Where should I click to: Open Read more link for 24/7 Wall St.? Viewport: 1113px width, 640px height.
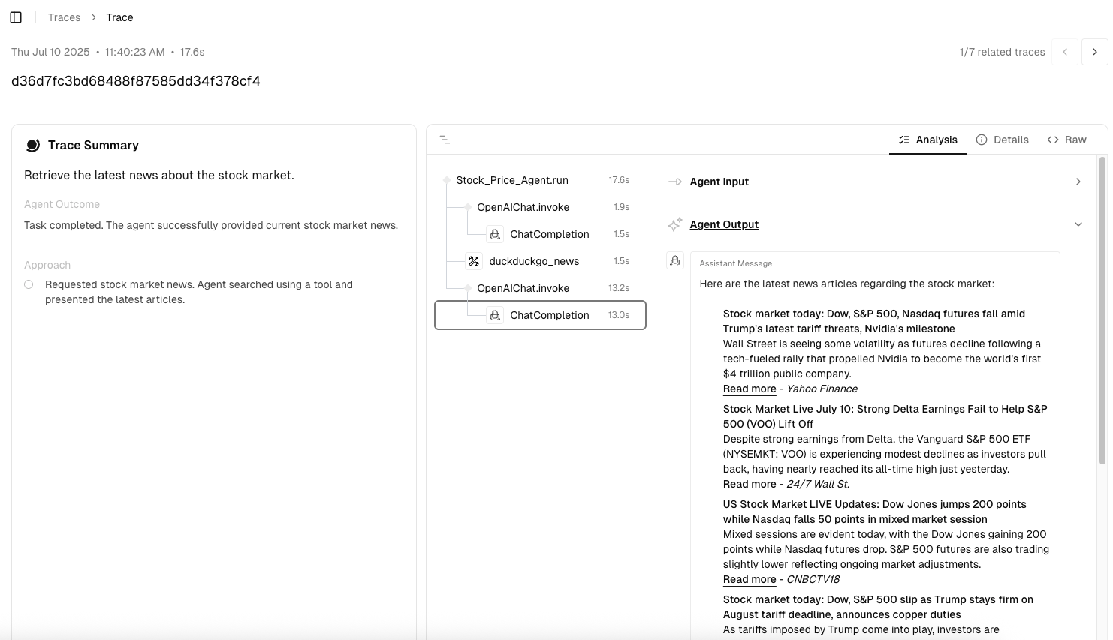point(750,484)
